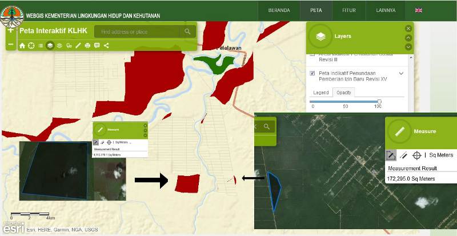Click the Esri, HERE, Garmin attribution text
The width and height of the screenshot is (457, 236).
tap(62, 230)
